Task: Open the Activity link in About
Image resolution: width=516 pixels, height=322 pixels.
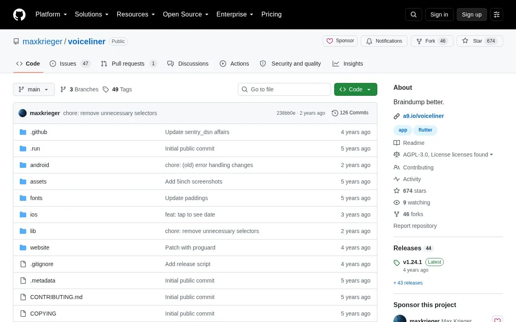Action: click(407, 179)
